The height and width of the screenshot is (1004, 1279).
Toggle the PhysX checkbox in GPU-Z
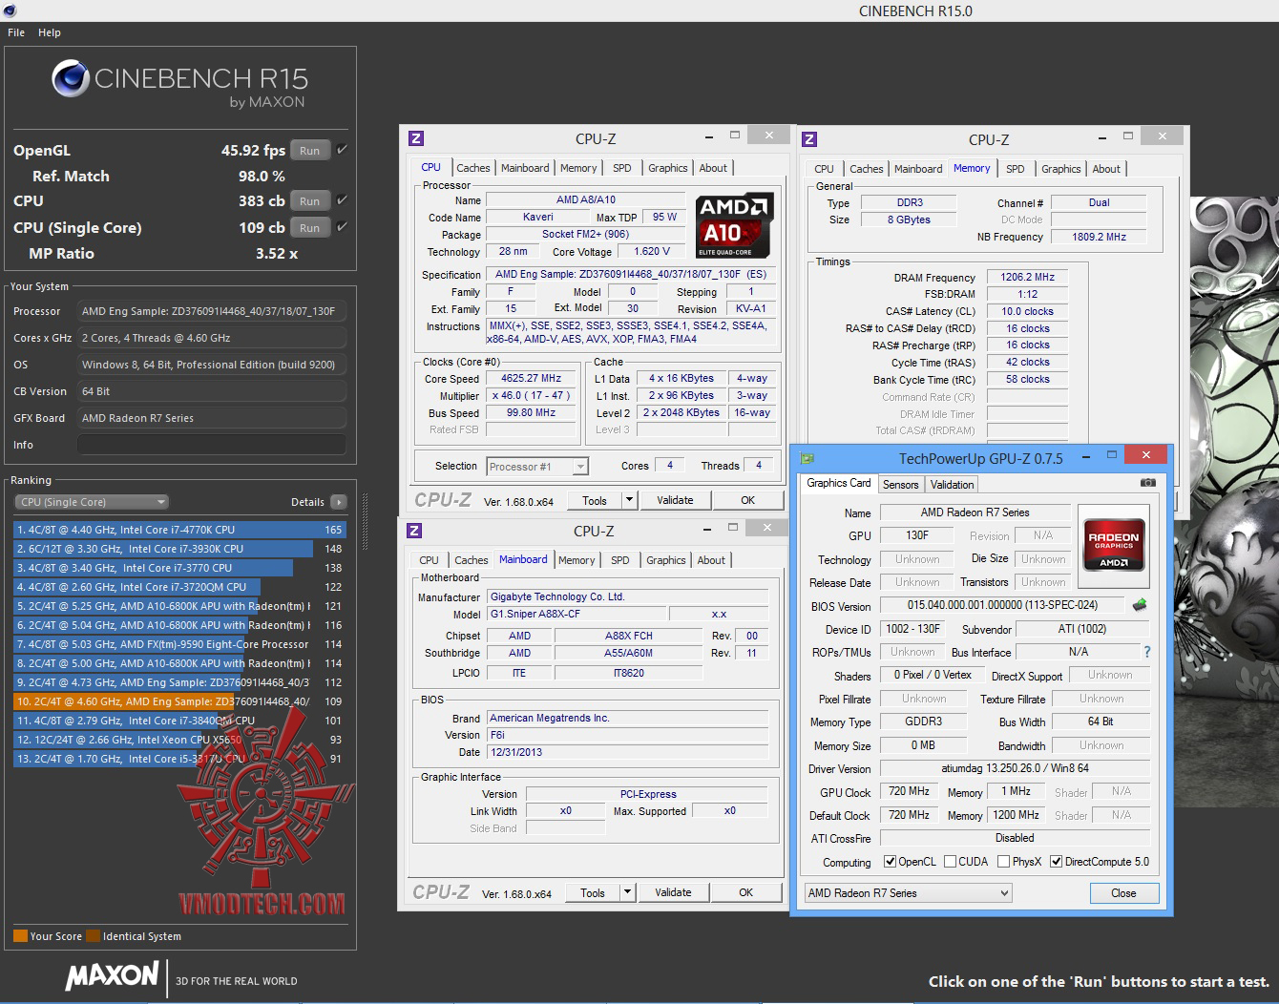(1003, 862)
